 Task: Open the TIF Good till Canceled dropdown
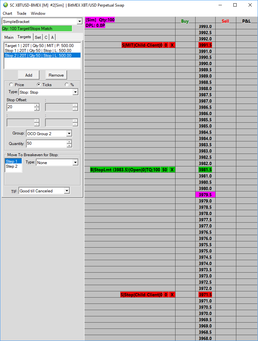point(67,191)
